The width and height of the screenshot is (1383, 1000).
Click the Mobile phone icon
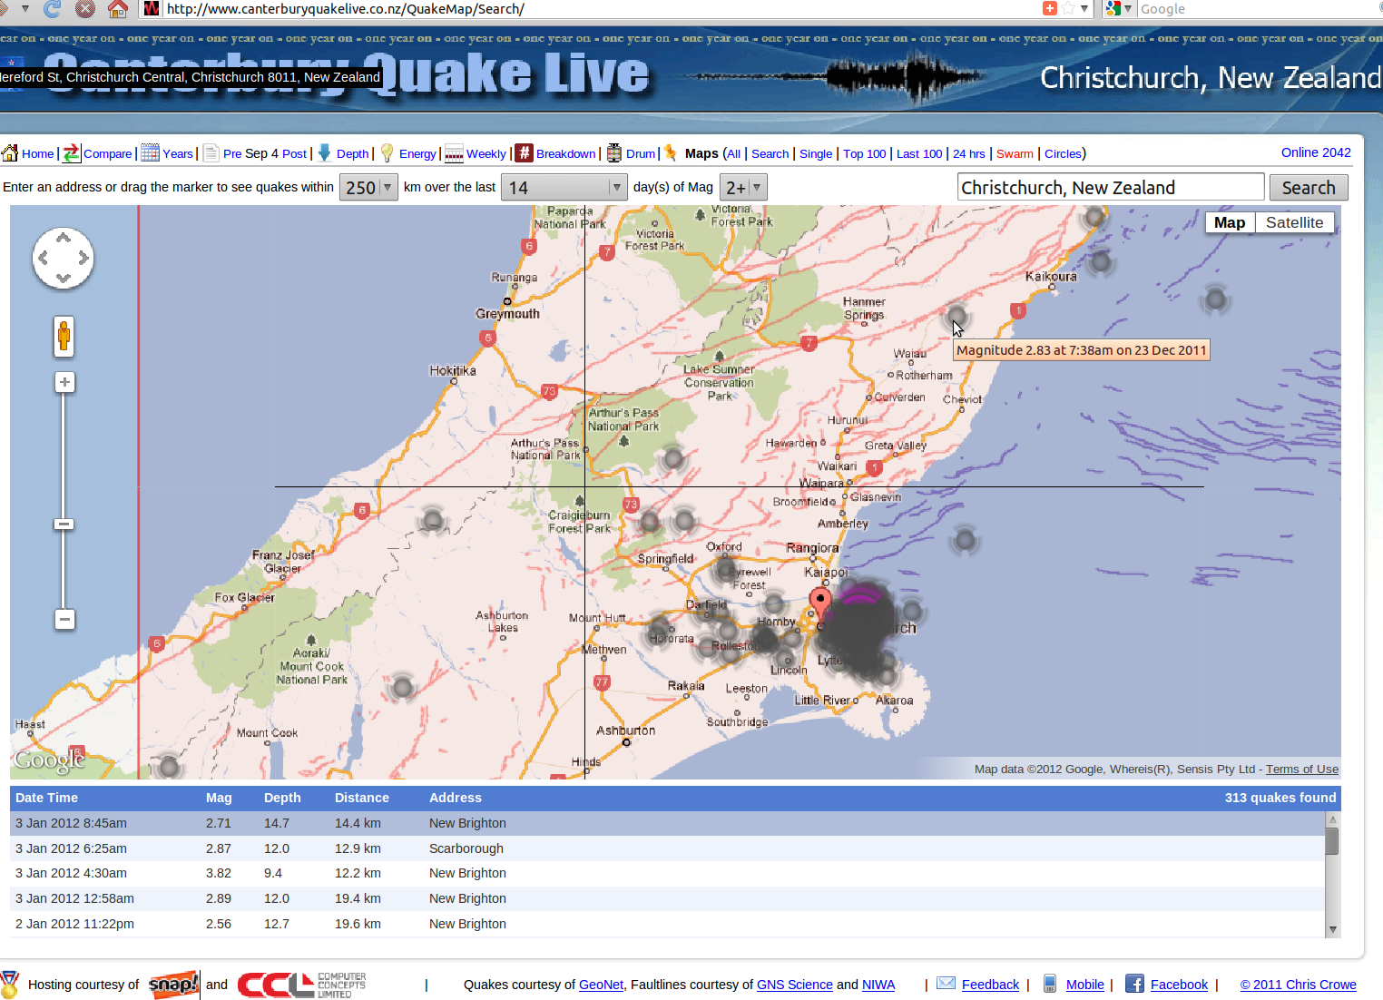coord(1050,984)
